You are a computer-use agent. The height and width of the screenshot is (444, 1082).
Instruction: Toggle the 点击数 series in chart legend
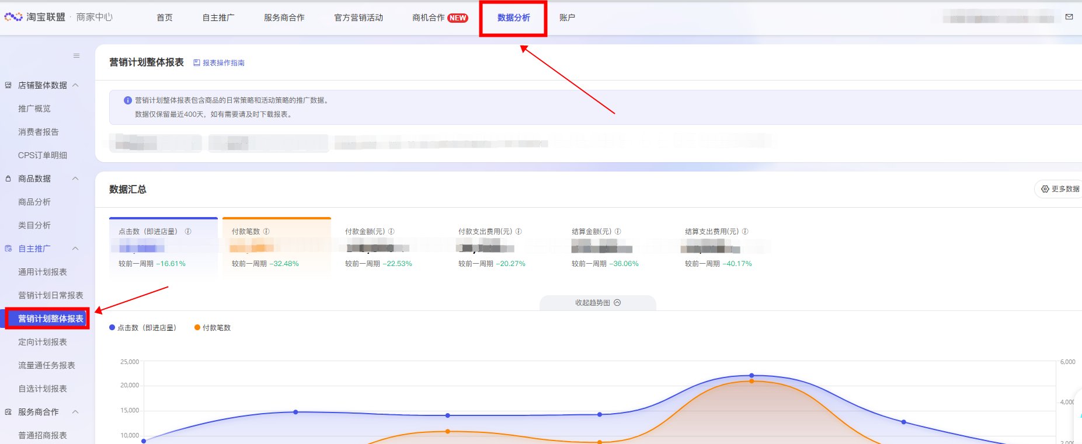coord(142,328)
